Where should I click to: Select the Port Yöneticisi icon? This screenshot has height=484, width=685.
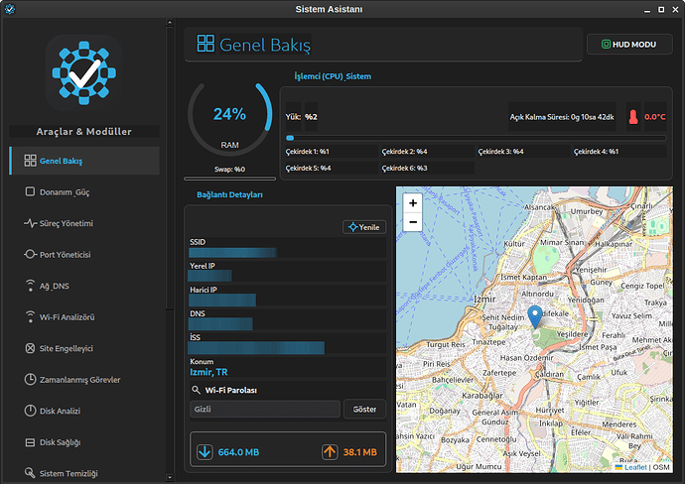[30, 255]
